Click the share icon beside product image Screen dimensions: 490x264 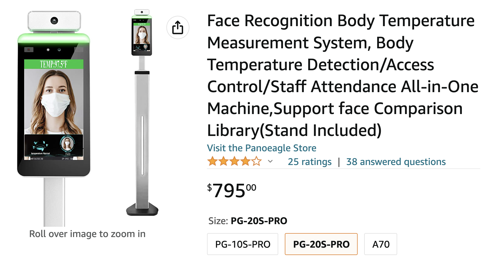178,27
